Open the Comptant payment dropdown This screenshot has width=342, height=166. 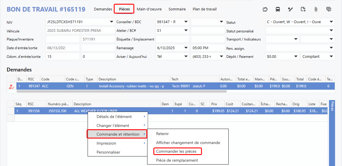pyautogui.click(x=331, y=57)
